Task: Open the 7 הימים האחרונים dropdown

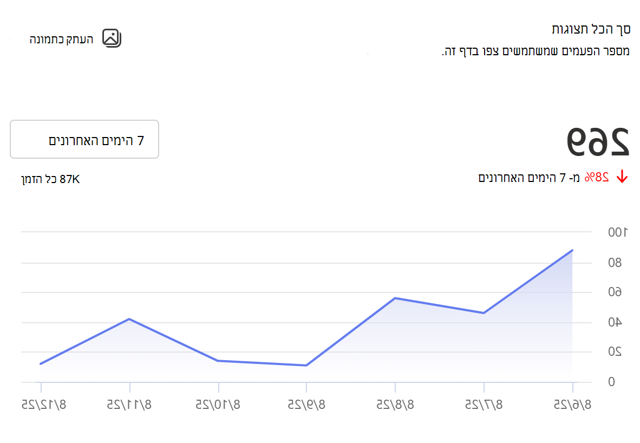Action: [84, 139]
